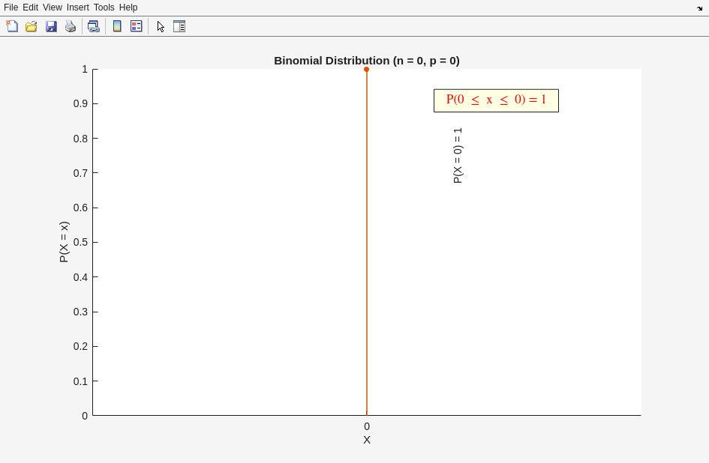
Task: Insert a colorbar using the gradient icon
Action: click(117, 26)
